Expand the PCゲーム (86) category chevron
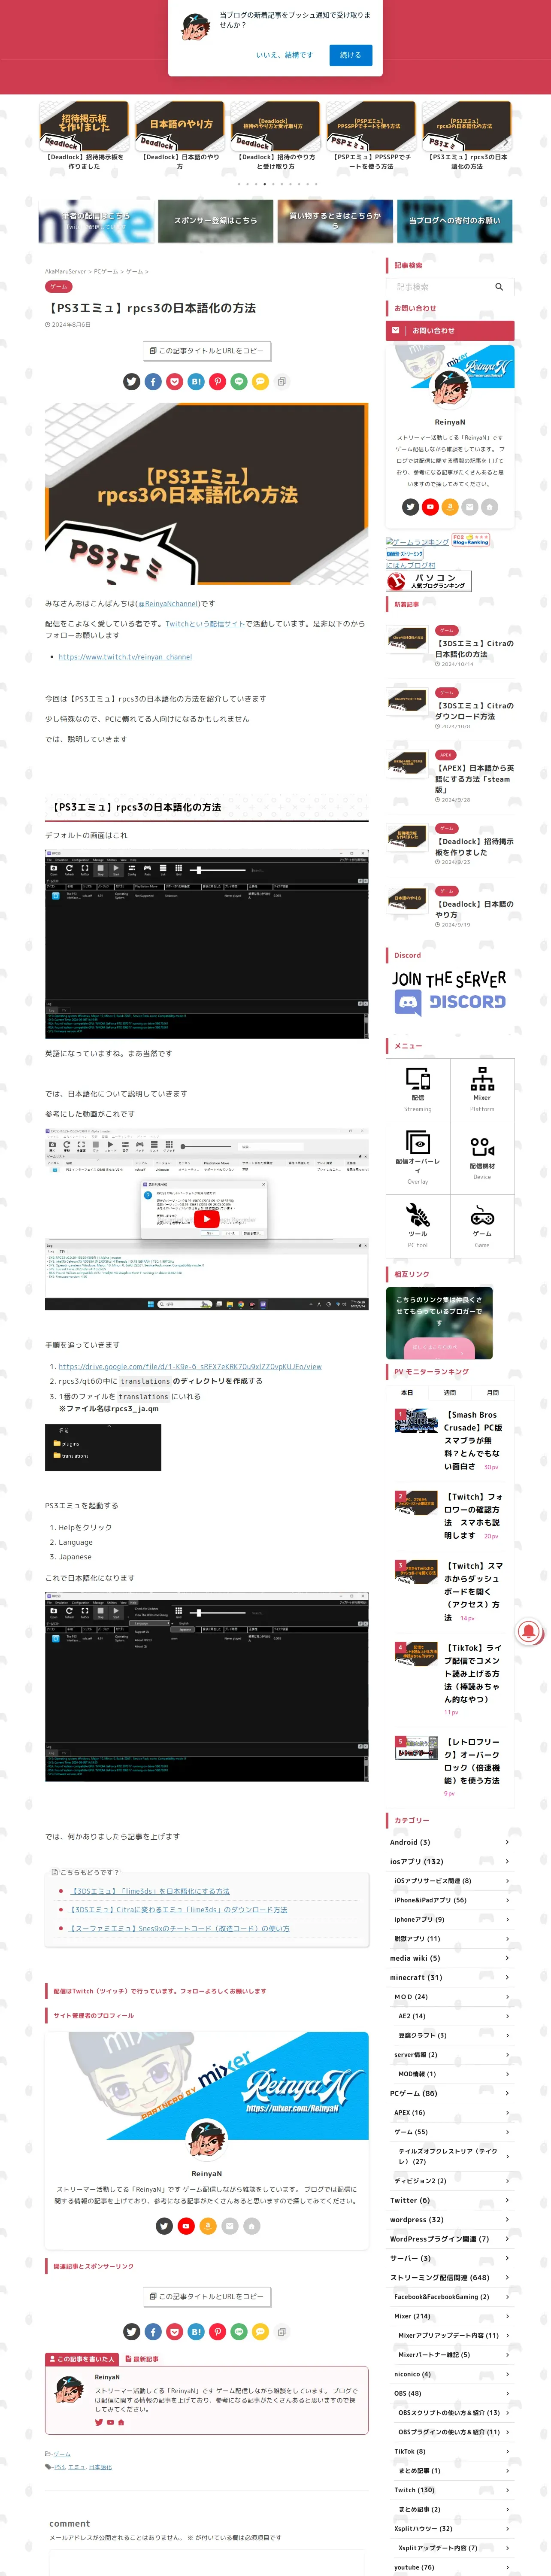Image resolution: width=551 pixels, height=2576 pixels. click(507, 2093)
